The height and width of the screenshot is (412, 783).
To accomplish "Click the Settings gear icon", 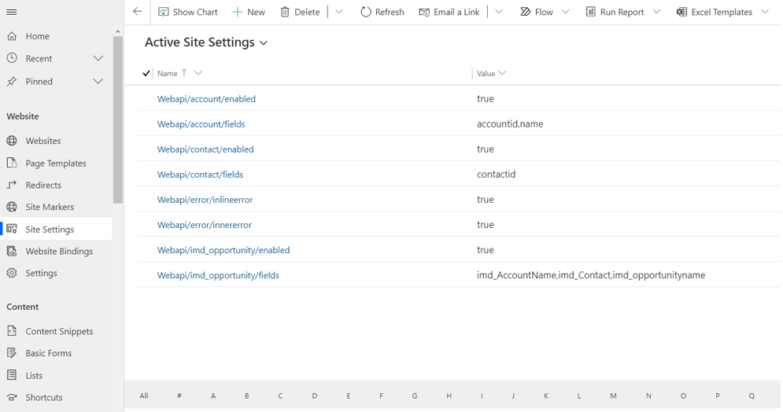I will [x=12, y=273].
